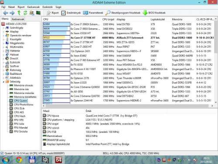218x164 pixels.
Task: Expand the DirectX tree node
Action: coord(3,59)
